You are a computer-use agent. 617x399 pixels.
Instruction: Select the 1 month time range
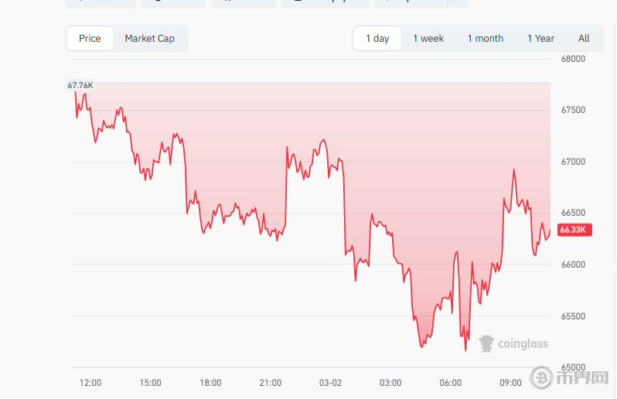[x=486, y=39]
